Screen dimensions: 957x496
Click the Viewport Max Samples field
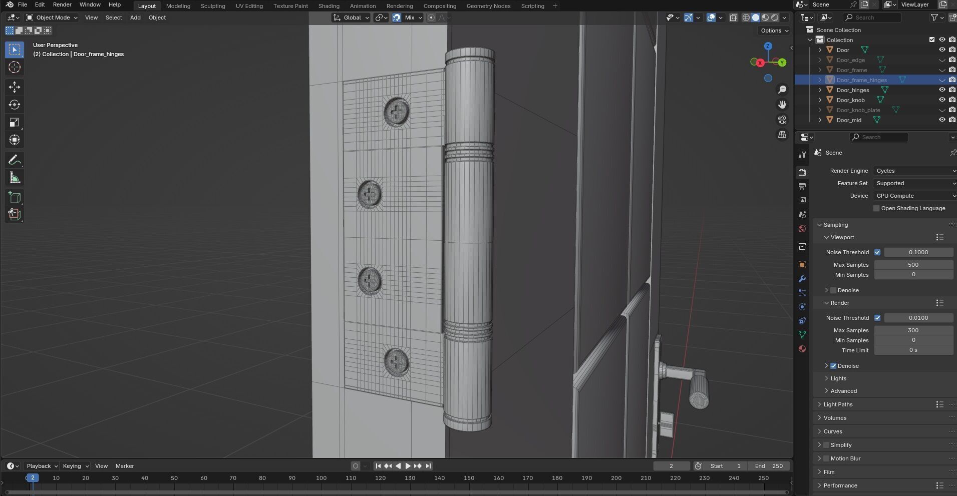point(913,265)
